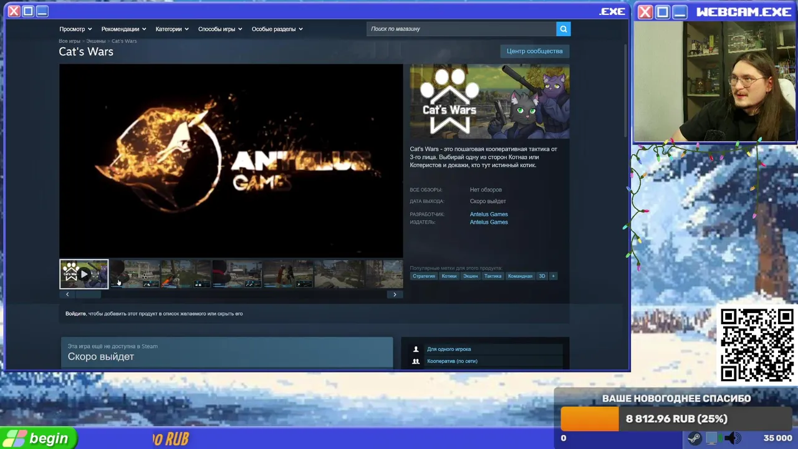The width and height of the screenshot is (798, 449).
Task: Maximize the WEBCAM.EXE window
Action: point(663,12)
